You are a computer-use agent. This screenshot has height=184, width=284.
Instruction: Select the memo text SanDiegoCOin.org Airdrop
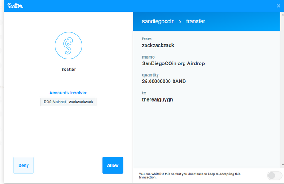point(174,63)
